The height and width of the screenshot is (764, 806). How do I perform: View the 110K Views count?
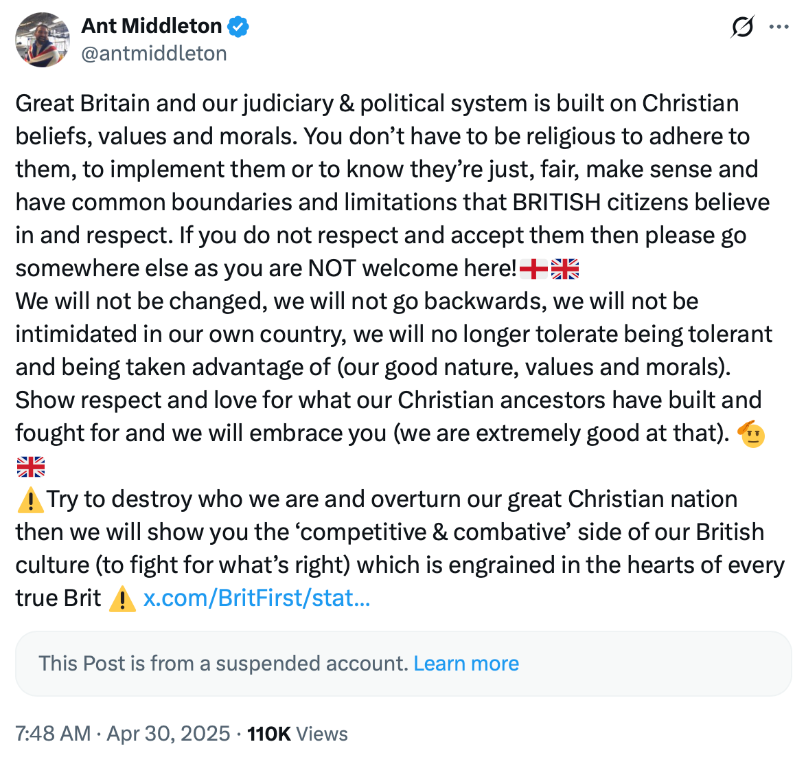point(297,734)
